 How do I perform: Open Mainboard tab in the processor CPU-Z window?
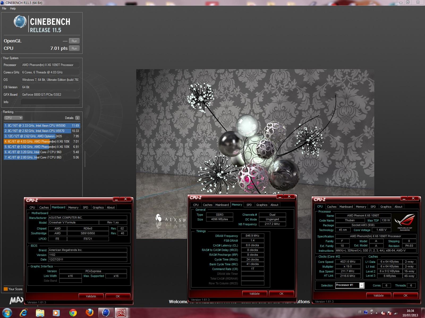click(346, 207)
